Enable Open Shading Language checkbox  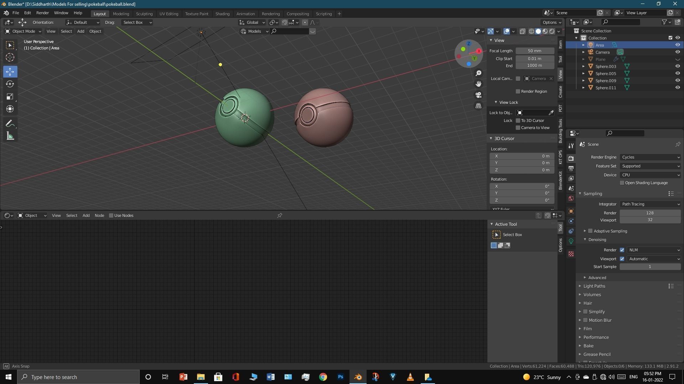click(x=622, y=183)
